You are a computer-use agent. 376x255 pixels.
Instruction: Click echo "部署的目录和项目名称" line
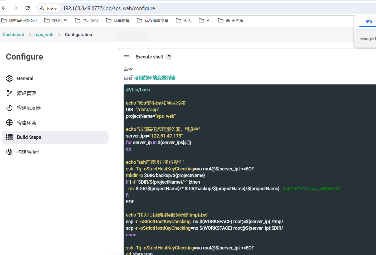[x=156, y=103]
